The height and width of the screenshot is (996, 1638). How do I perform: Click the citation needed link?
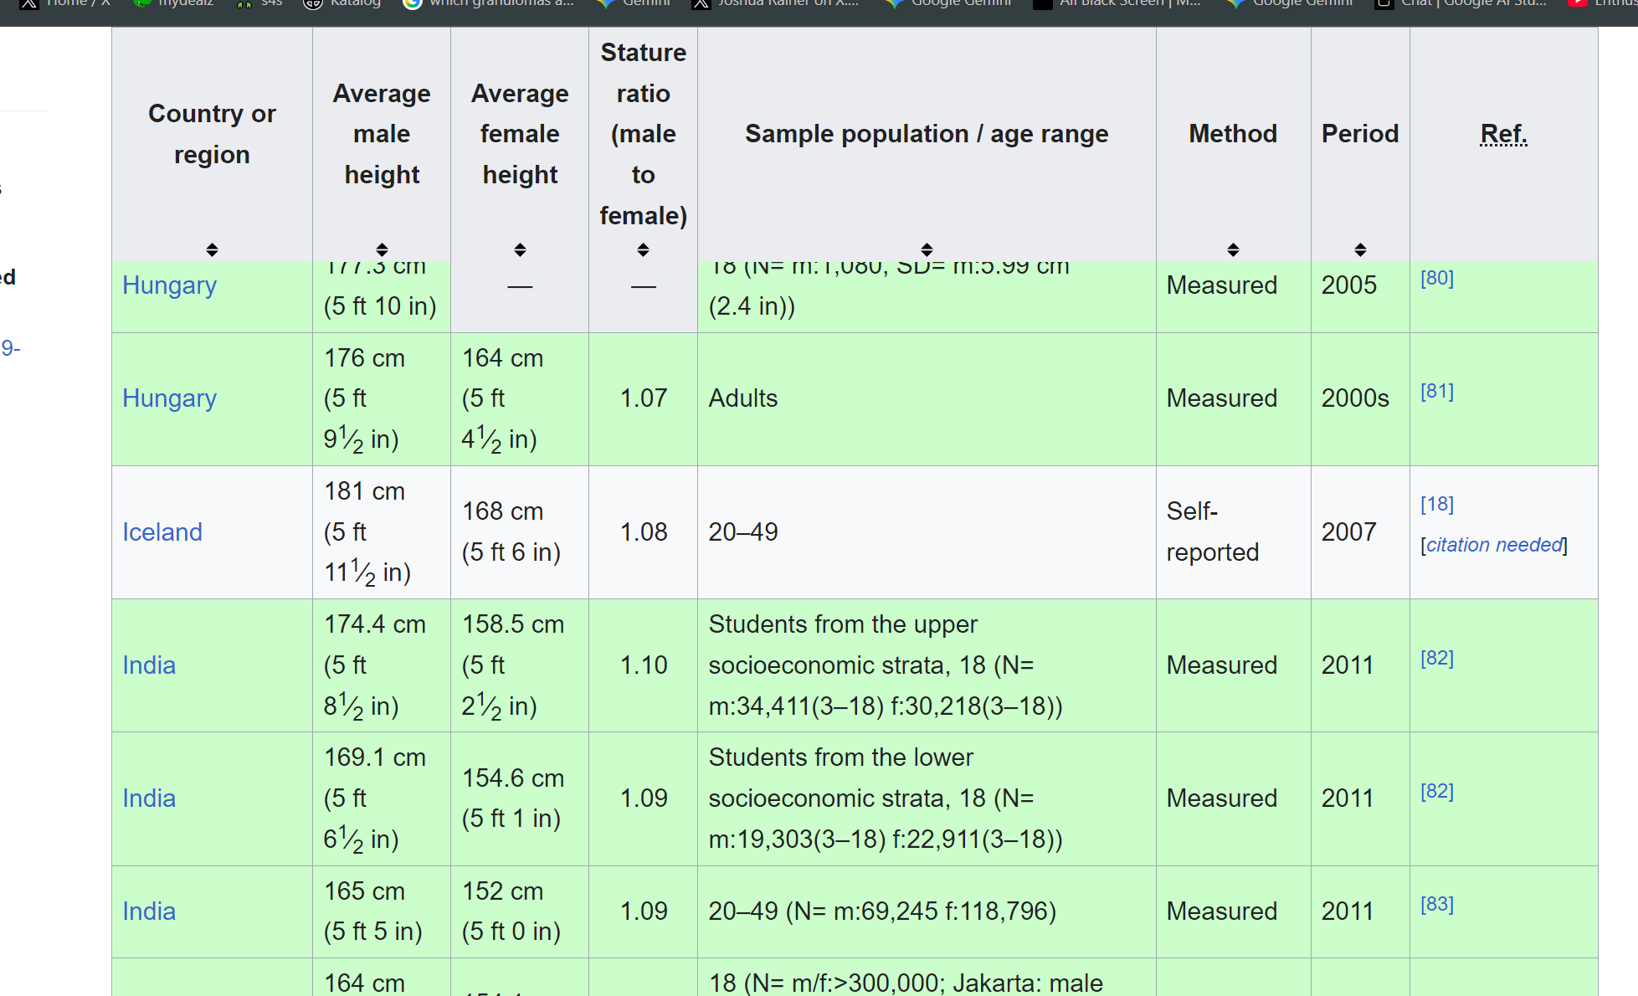point(1494,545)
